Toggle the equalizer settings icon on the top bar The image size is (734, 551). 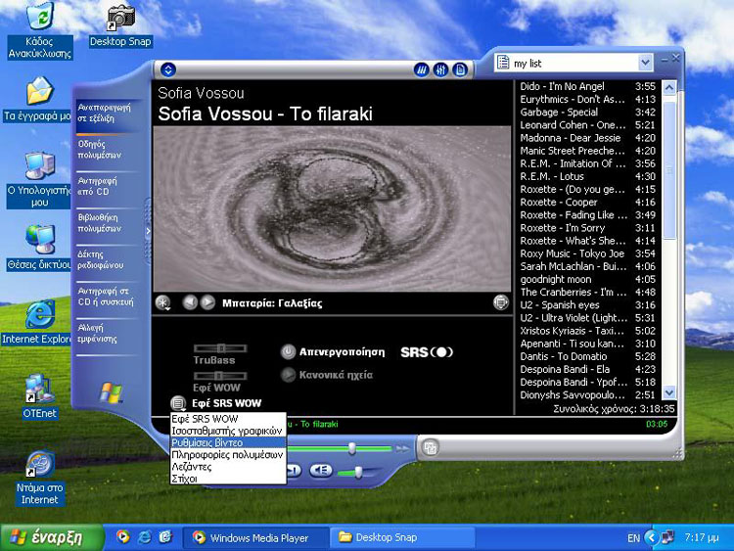point(440,70)
